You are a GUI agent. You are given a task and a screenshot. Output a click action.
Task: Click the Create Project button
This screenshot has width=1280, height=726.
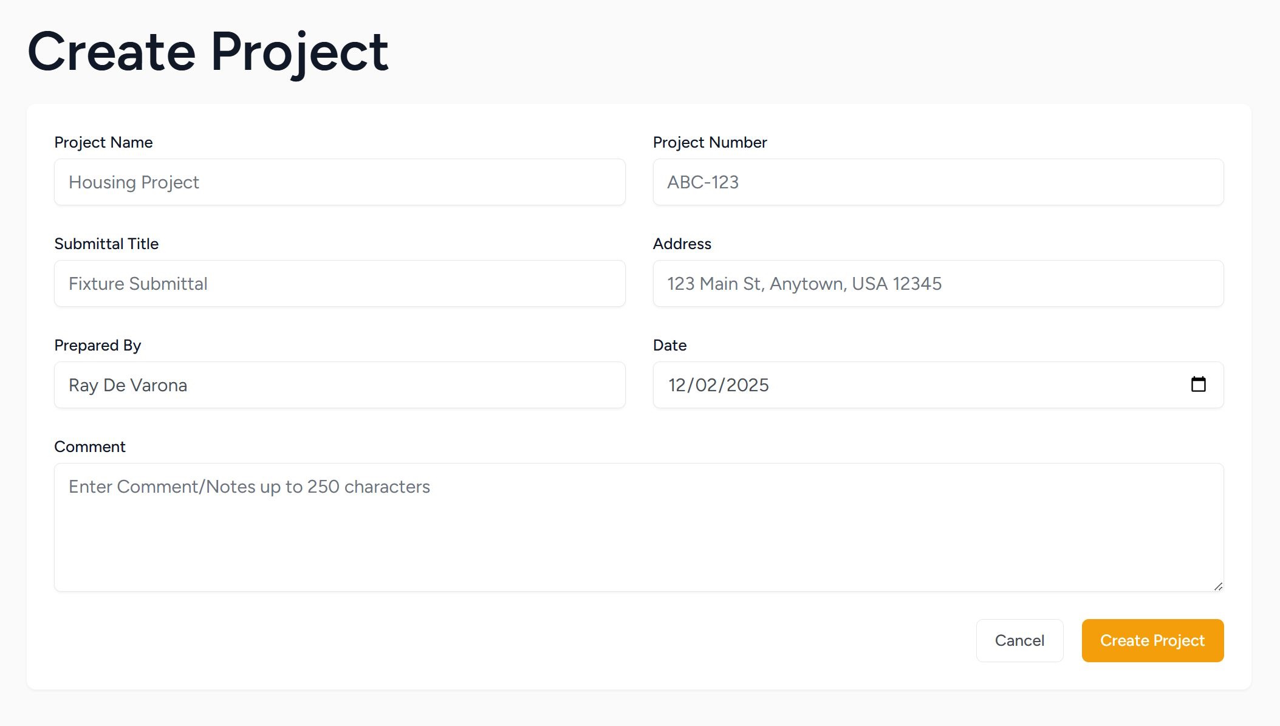[x=1152, y=640]
